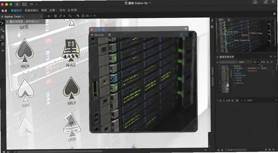
Task: Click the red triangle 05 Ecic label
Action: tap(97, 35)
